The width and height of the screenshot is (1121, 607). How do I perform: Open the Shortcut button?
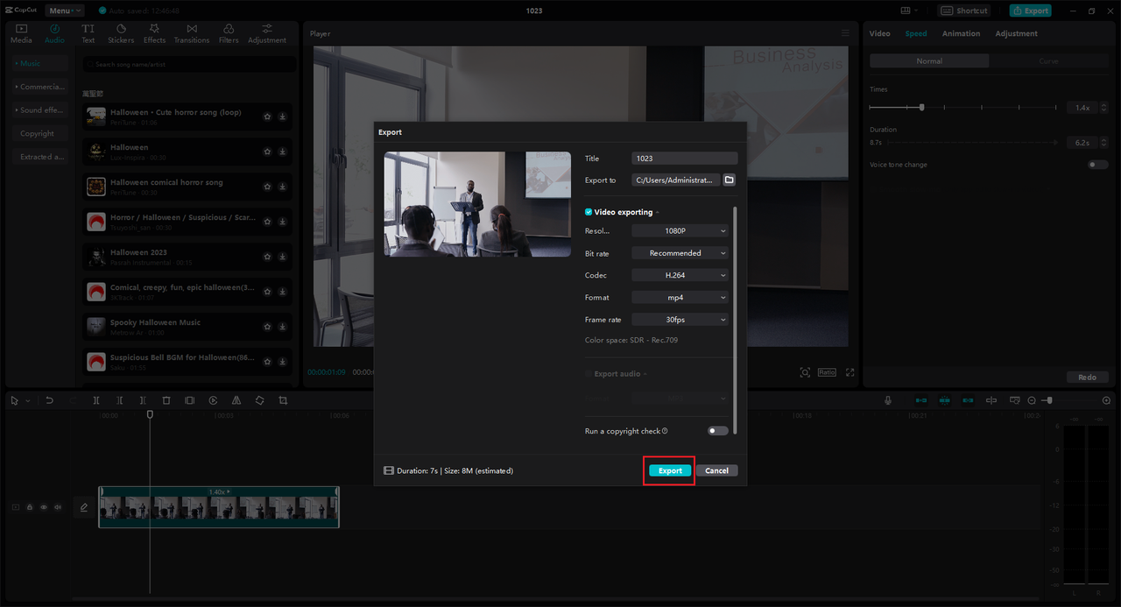point(963,11)
